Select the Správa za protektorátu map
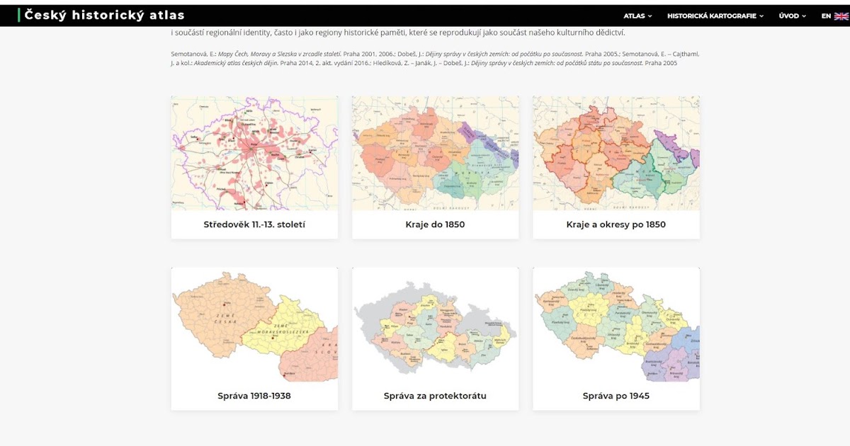 pos(436,396)
